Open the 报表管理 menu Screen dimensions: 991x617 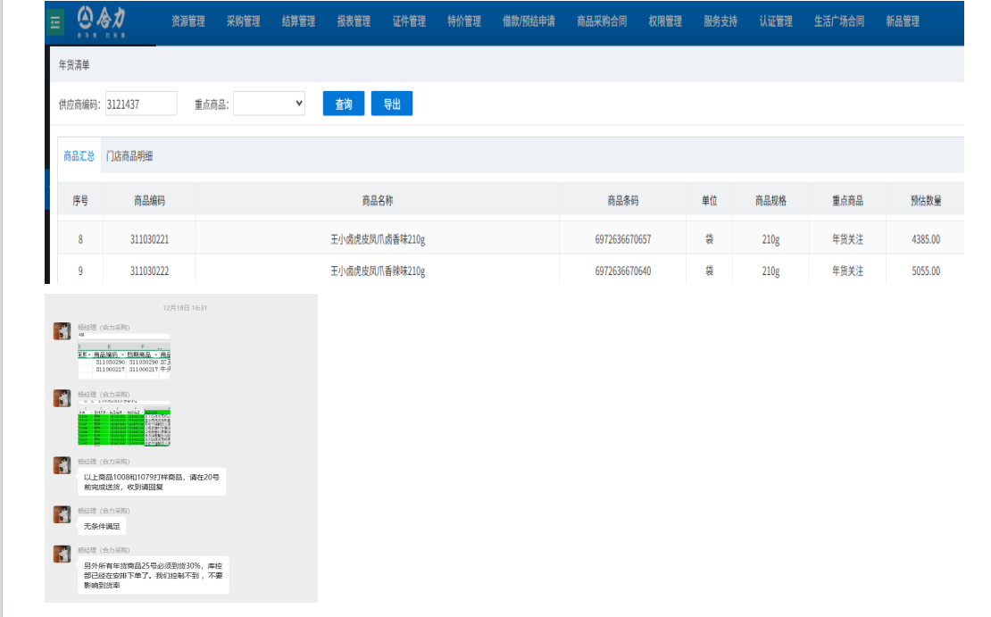tap(354, 21)
